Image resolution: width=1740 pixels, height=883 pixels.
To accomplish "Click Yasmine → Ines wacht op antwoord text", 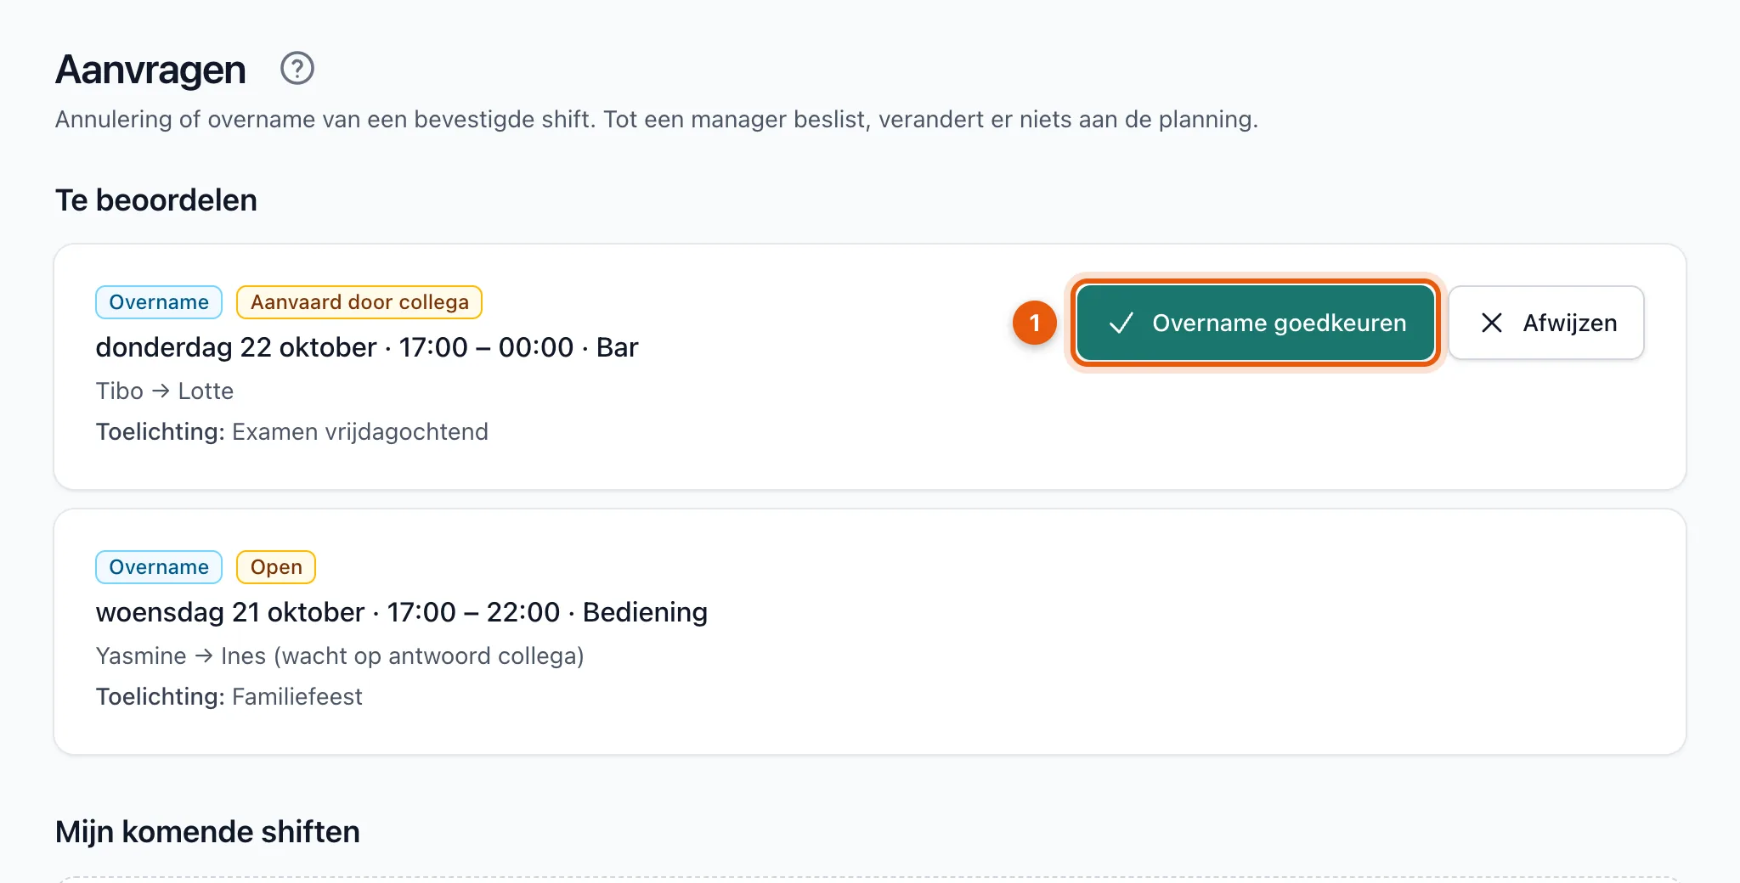I will [x=340, y=655].
